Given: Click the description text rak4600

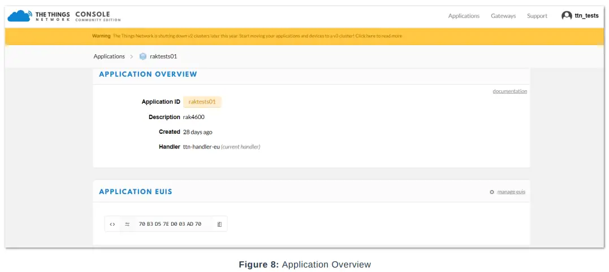Looking at the screenshot, I should 194,117.
